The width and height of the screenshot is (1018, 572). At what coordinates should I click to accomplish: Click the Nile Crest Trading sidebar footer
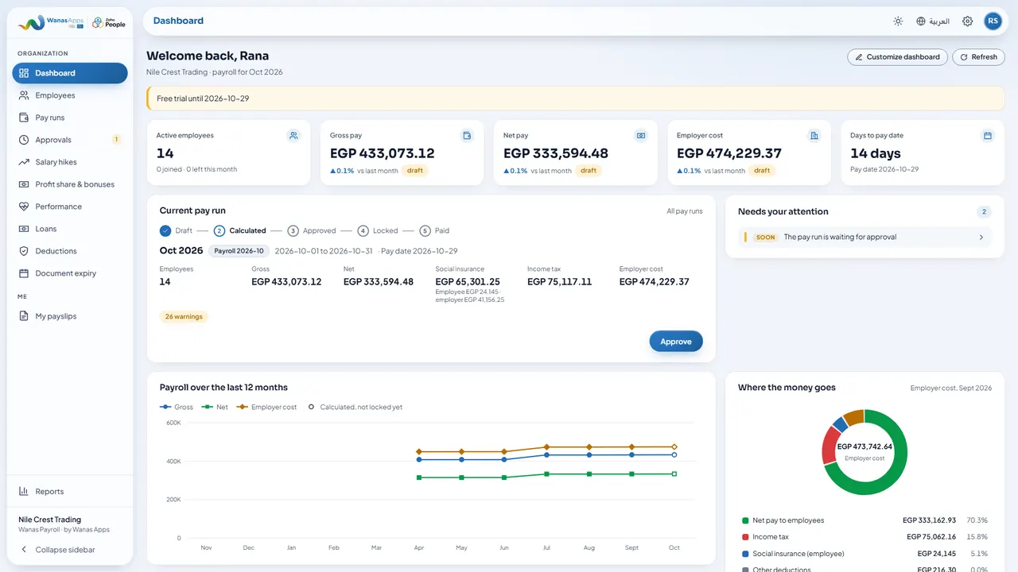pyautogui.click(x=64, y=524)
